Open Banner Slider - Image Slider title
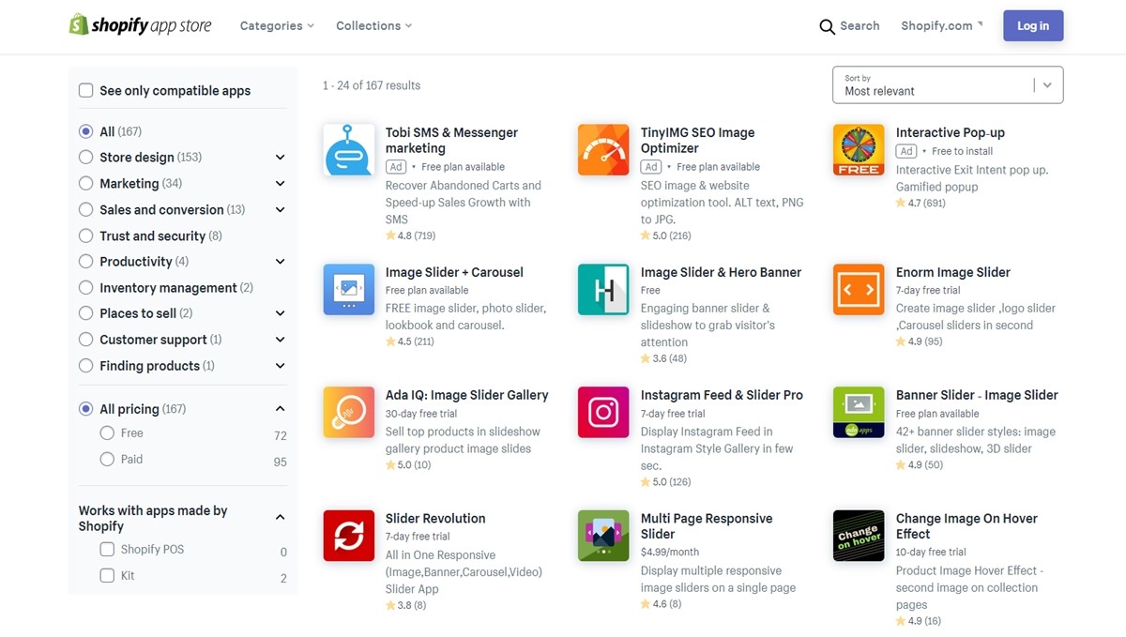 tap(977, 396)
